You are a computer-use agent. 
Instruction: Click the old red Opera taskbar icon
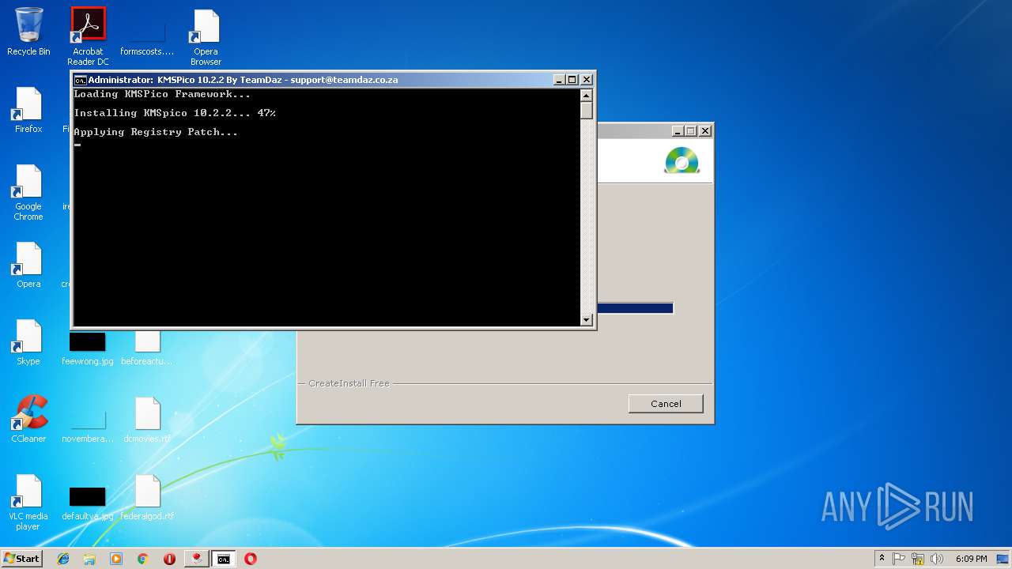[169, 559]
